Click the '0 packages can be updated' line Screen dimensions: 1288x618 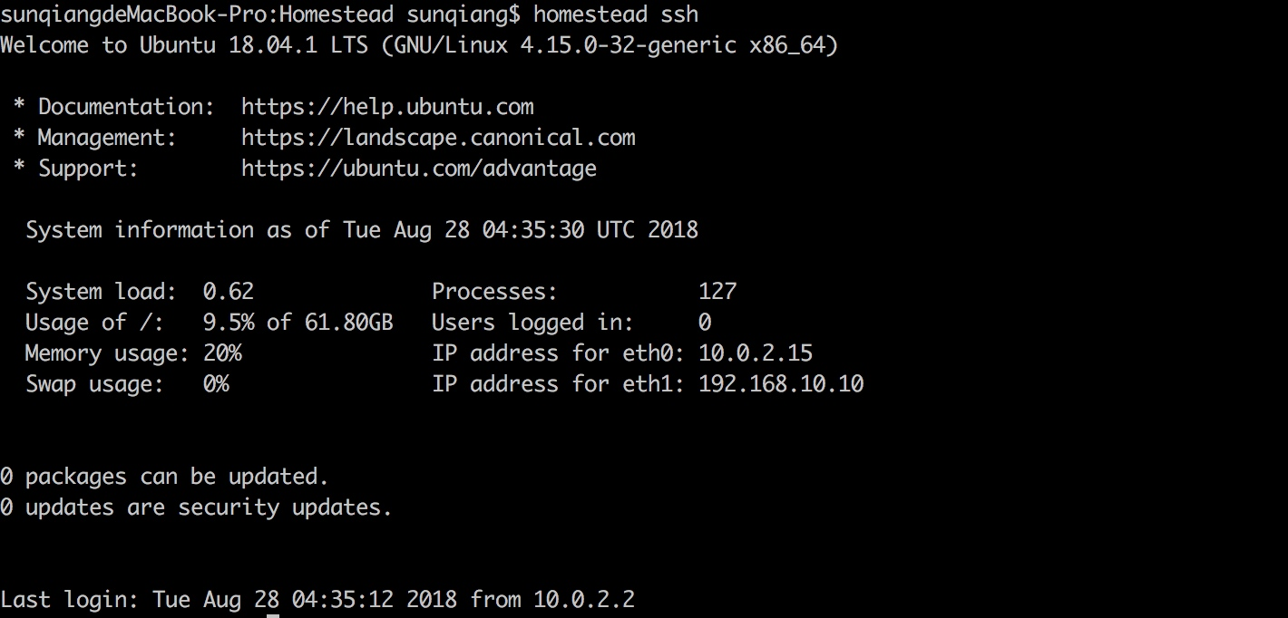click(x=164, y=477)
